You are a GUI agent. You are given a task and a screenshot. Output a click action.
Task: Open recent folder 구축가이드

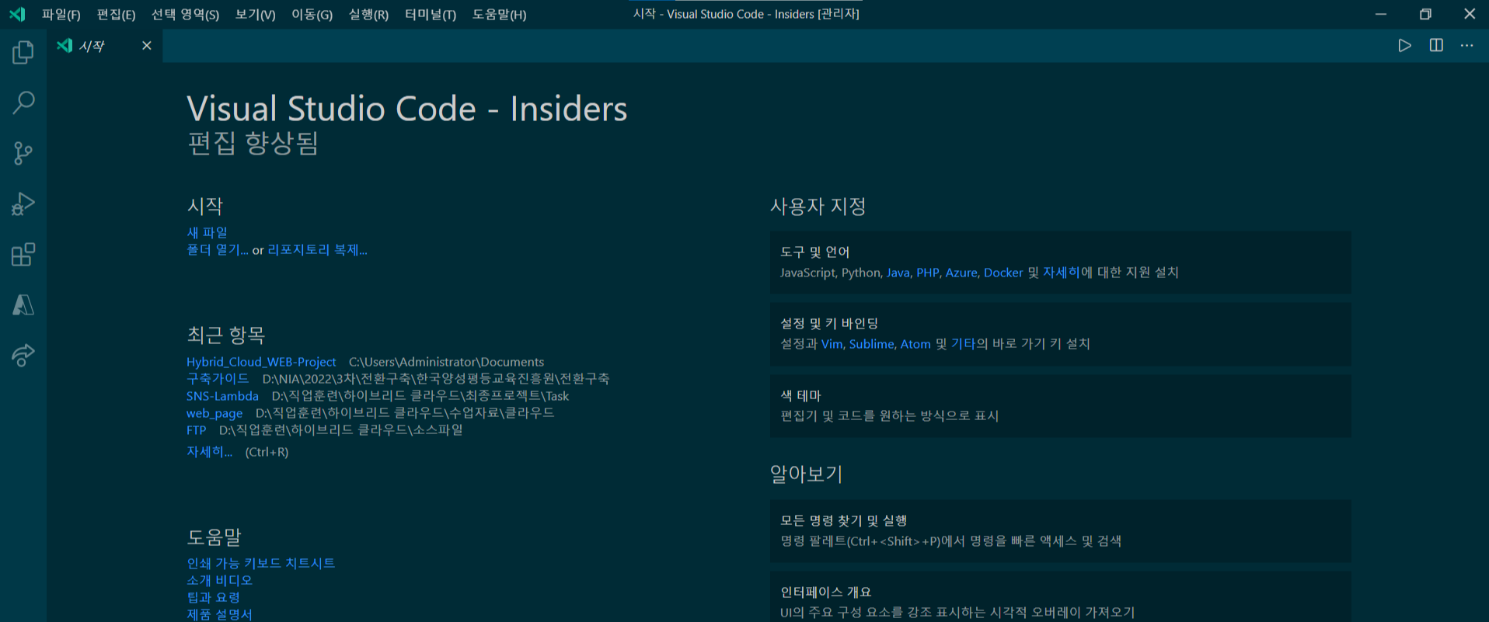[218, 378]
